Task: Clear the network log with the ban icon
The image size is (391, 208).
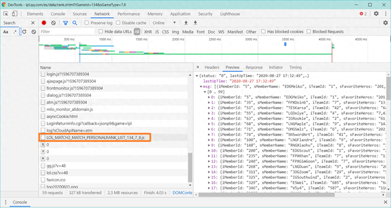Action: tap(53, 23)
